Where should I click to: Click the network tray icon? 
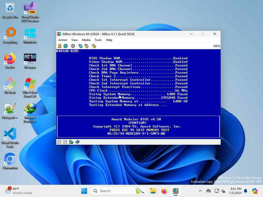point(217,191)
